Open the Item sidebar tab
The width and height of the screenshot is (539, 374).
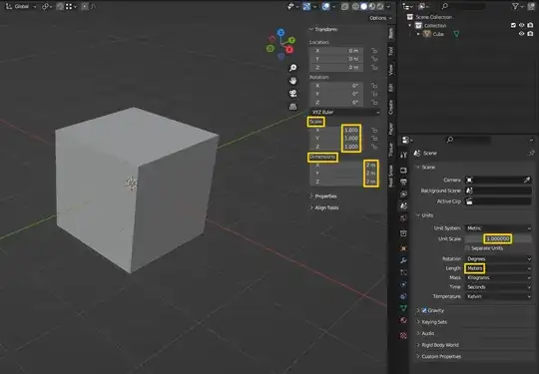[x=391, y=33]
